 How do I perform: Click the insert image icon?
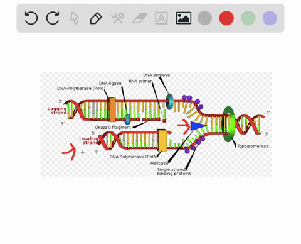tap(183, 18)
